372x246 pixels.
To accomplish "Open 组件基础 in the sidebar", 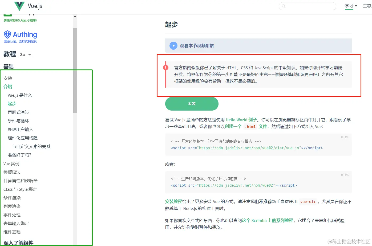I will (12, 232).
